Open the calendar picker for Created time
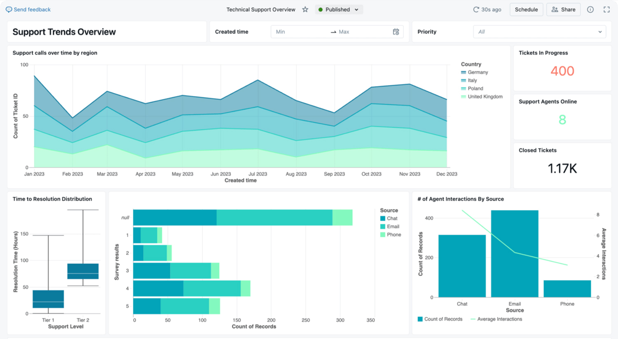The width and height of the screenshot is (618, 339). pyautogui.click(x=396, y=31)
